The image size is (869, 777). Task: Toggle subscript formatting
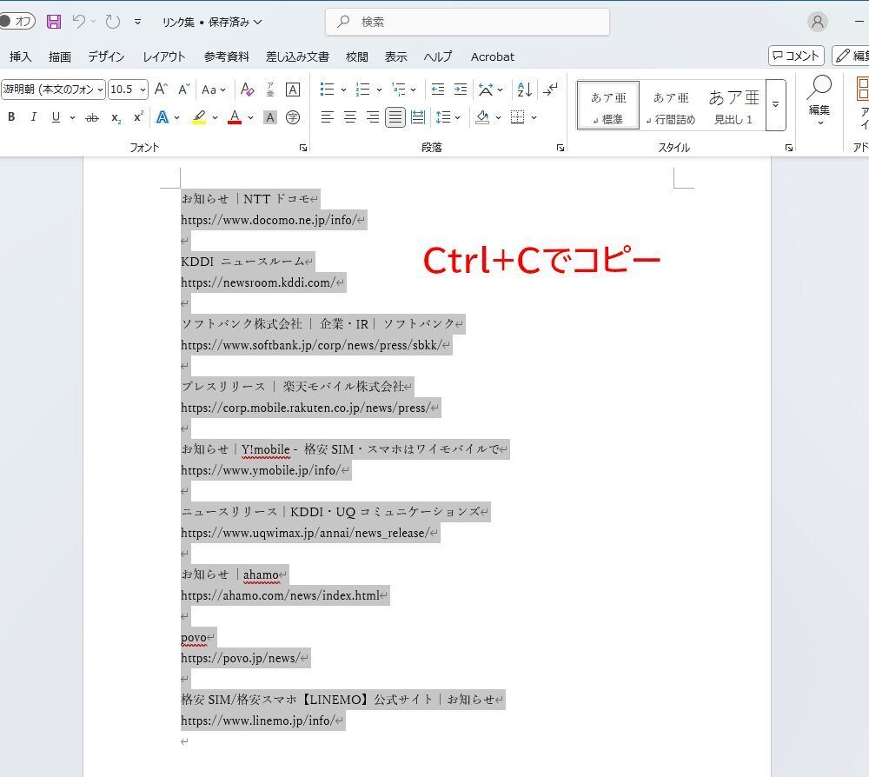(116, 117)
